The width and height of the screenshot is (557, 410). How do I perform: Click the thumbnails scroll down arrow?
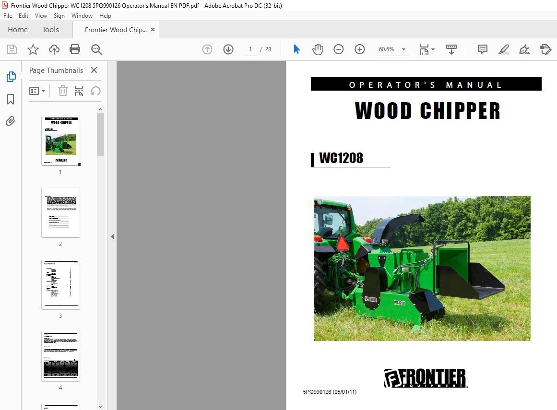[101, 407]
